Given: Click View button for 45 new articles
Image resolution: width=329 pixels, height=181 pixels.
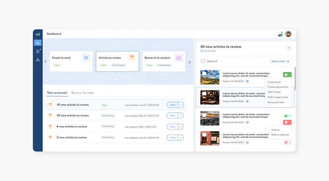Looking at the screenshot, I should point(173,105).
